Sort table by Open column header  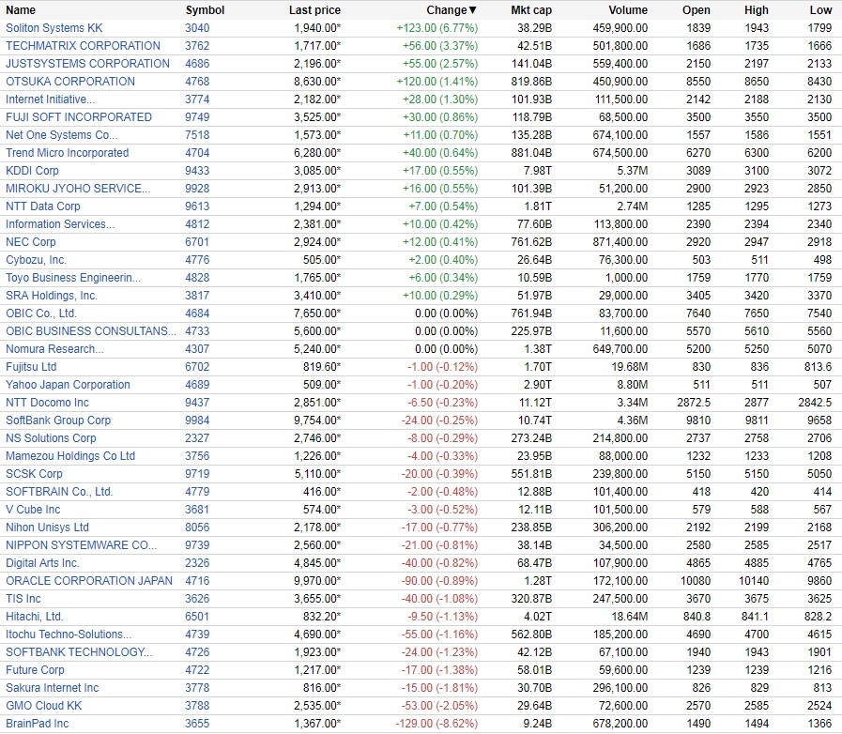697,10
